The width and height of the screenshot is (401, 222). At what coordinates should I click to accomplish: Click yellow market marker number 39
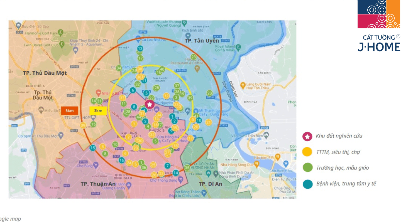(83, 125)
